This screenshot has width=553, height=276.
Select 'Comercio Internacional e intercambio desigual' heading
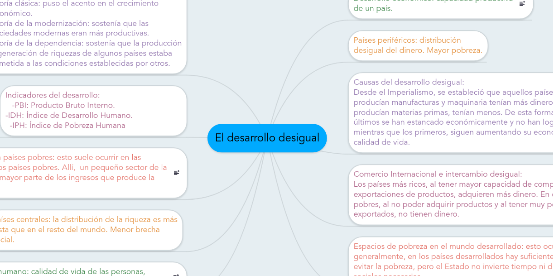pos(437,174)
